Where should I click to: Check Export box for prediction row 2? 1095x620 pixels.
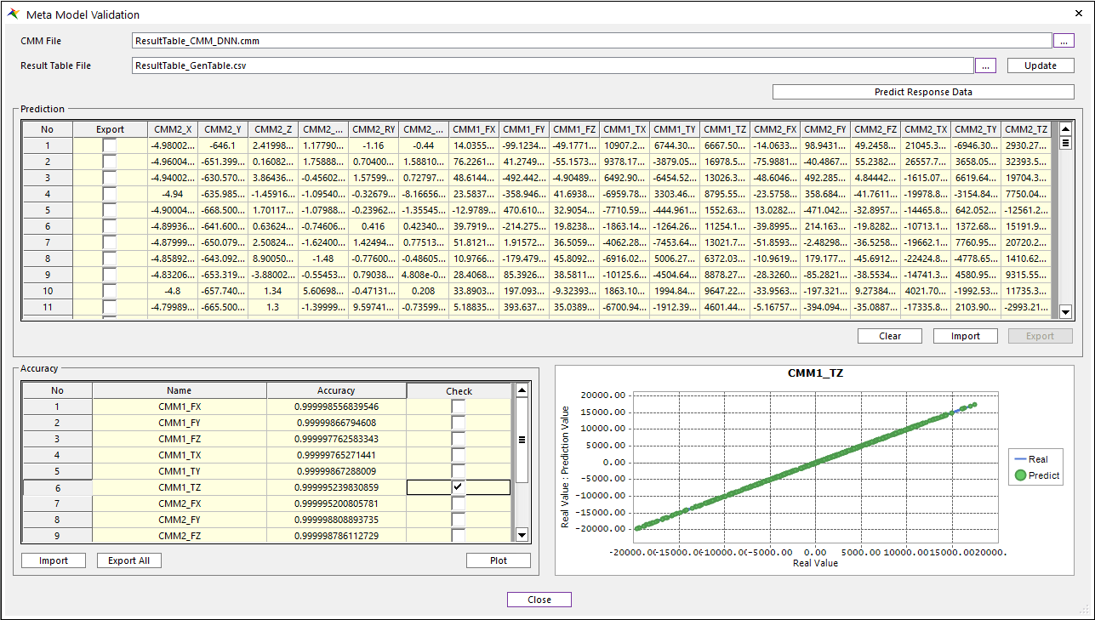[x=110, y=162]
